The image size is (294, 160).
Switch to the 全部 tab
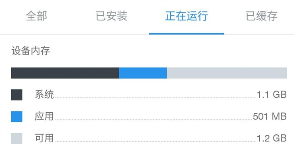point(37,16)
